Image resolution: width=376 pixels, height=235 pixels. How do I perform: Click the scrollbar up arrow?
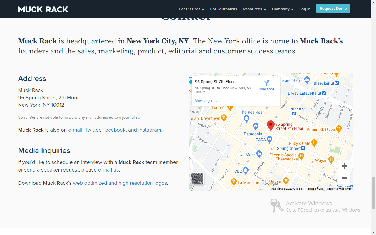point(374,2)
